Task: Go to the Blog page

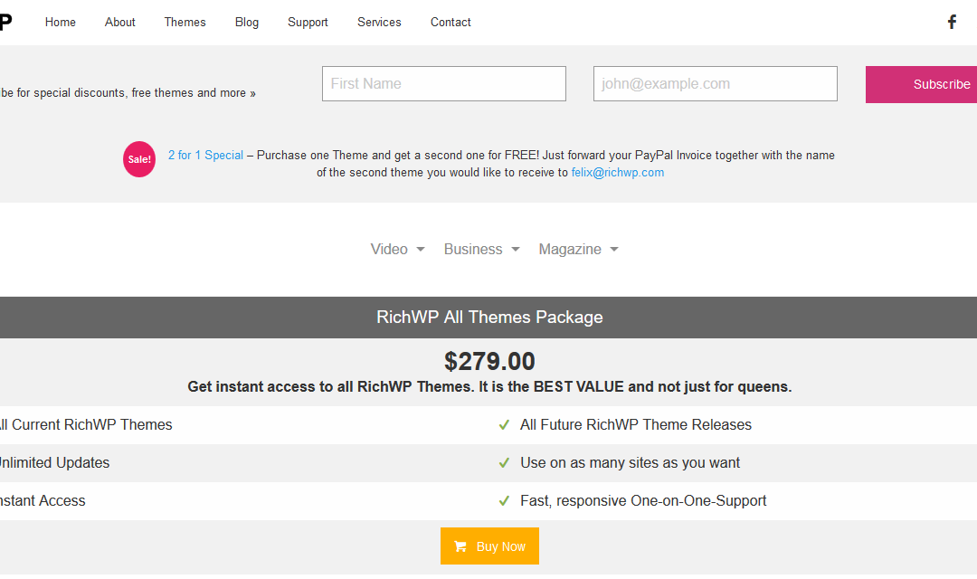Action: pos(247,23)
